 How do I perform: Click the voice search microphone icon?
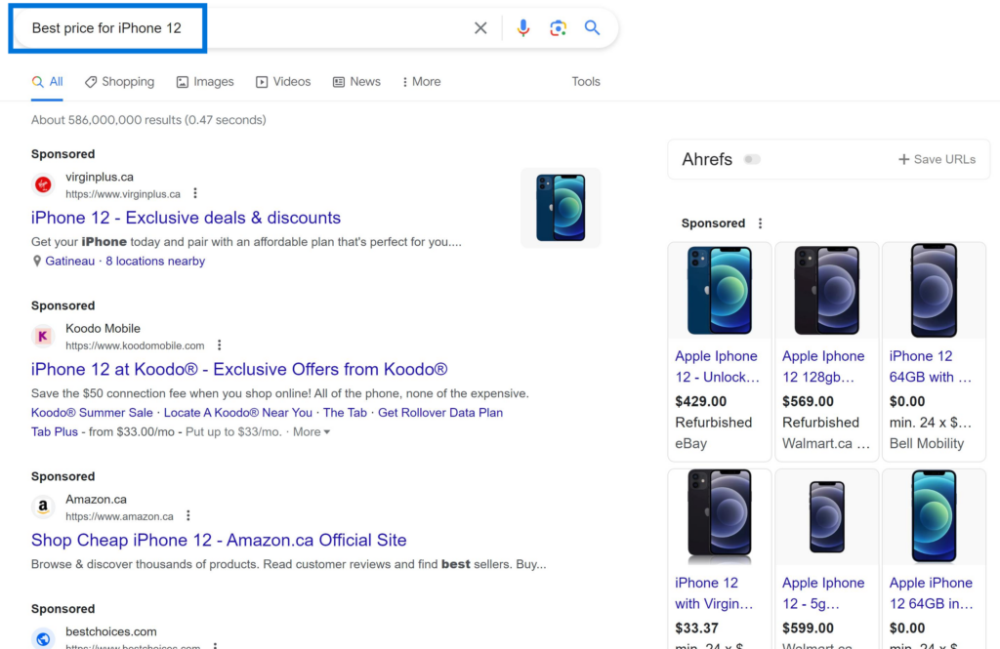(x=523, y=27)
